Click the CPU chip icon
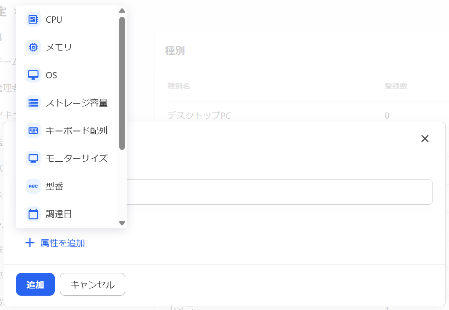Viewport: 449px width, 310px height. [x=33, y=19]
